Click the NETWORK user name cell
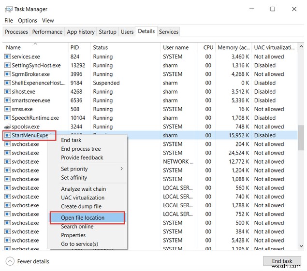The image size is (307, 271). (178, 162)
